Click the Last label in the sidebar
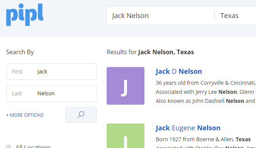256x148 pixels. (17, 93)
